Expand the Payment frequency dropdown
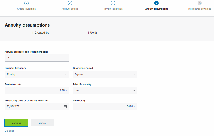This screenshot has width=214, height=136. pyautogui.click(x=37, y=74)
